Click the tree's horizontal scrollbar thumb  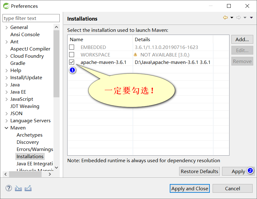pyautogui.click(x=25, y=174)
